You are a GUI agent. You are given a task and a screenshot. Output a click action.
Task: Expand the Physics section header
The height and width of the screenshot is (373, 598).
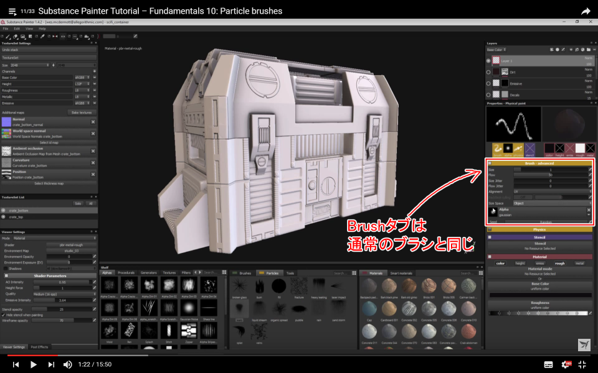539,229
